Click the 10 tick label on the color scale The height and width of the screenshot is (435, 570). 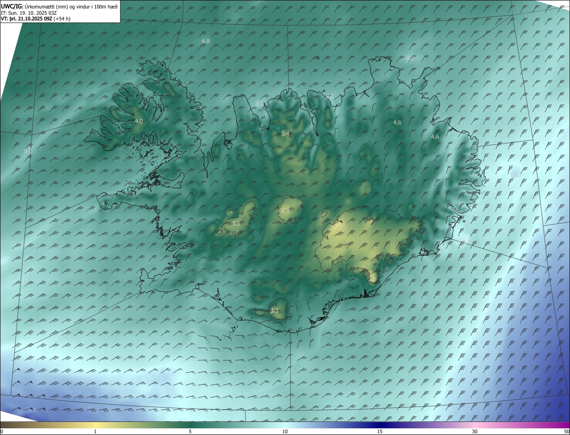[285, 431]
